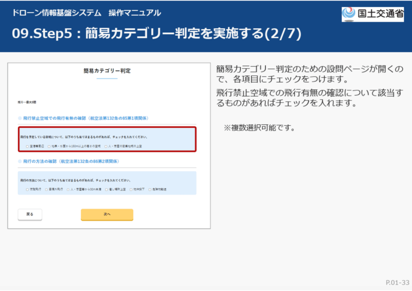This screenshot has width=412, height=291.
Task: Click the 国土交通省 logo icon
Action: pos(348,14)
